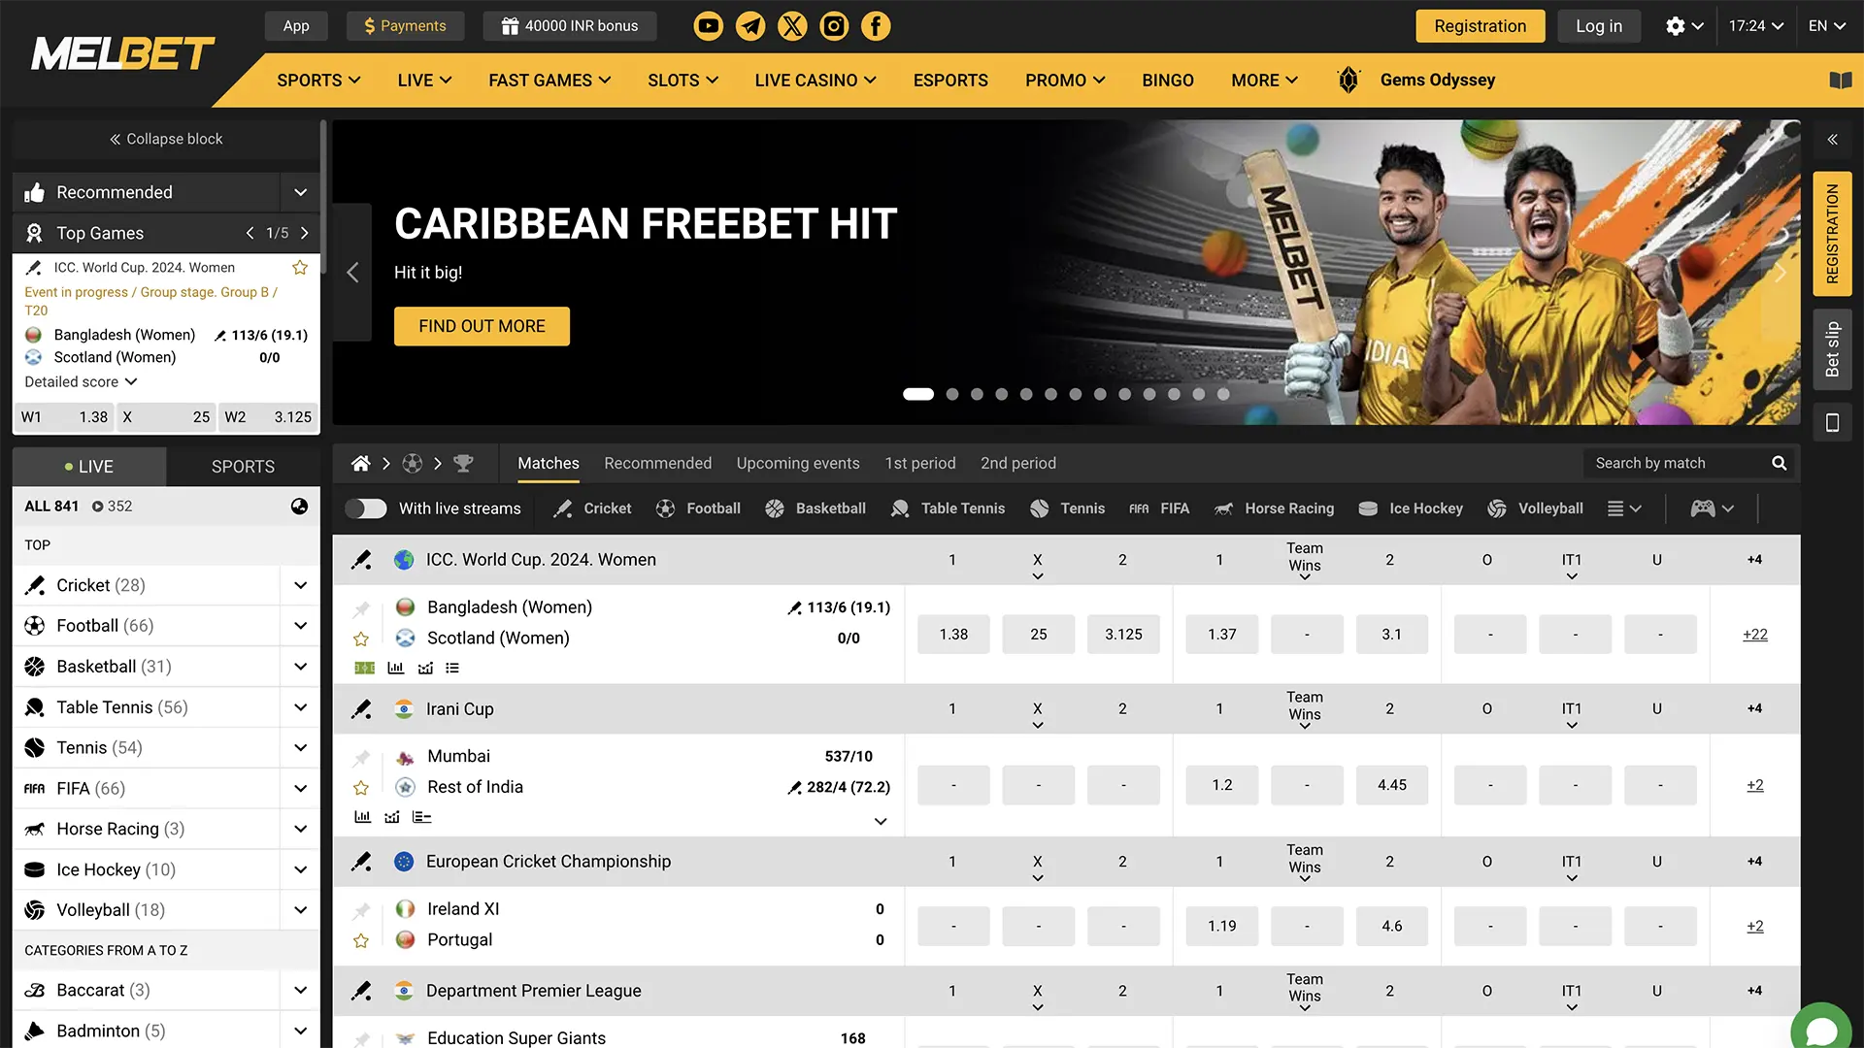Image resolution: width=1864 pixels, height=1048 pixels.
Task: Select the third carousel dot indicator
Action: (977, 394)
